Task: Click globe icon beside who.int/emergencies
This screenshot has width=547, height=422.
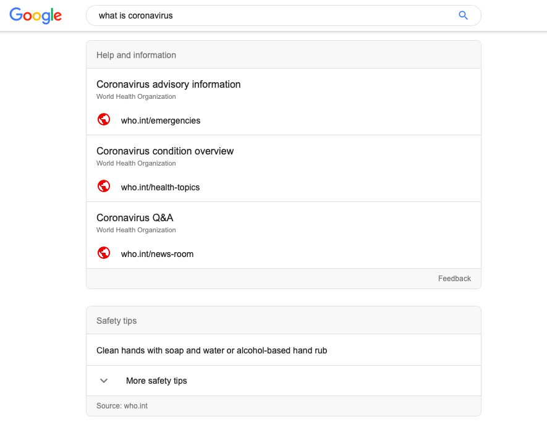Action: (104, 119)
